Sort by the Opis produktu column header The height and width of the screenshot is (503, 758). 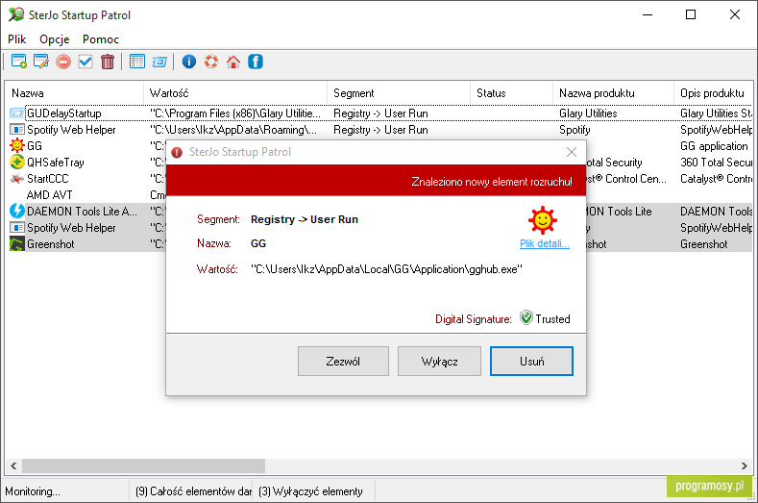714,93
